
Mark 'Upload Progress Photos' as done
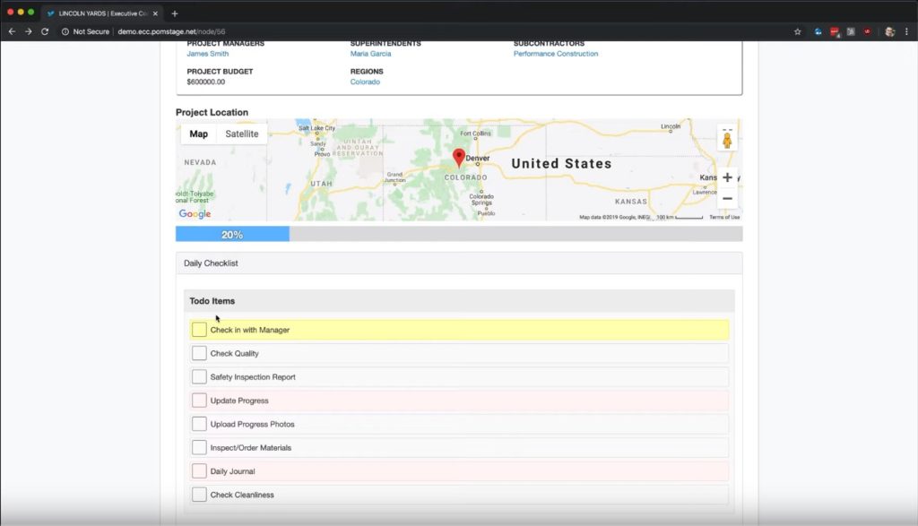pos(199,423)
